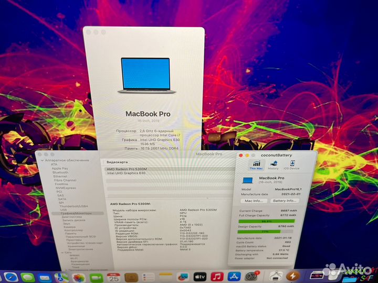This screenshot has width=378, height=283.
Task: Collapse the Аппаратное обеспечение section
Action: pos(43,160)
